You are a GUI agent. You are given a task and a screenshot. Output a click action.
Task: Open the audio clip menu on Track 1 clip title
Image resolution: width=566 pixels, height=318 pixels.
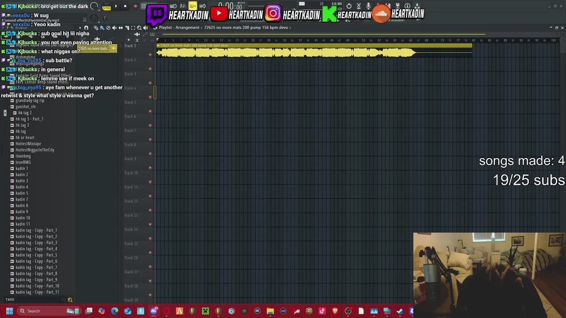click(x=159, y=45)
